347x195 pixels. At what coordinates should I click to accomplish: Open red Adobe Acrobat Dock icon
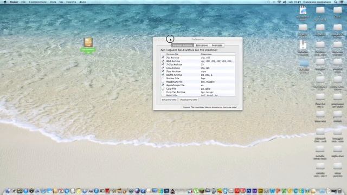point(237,191)
